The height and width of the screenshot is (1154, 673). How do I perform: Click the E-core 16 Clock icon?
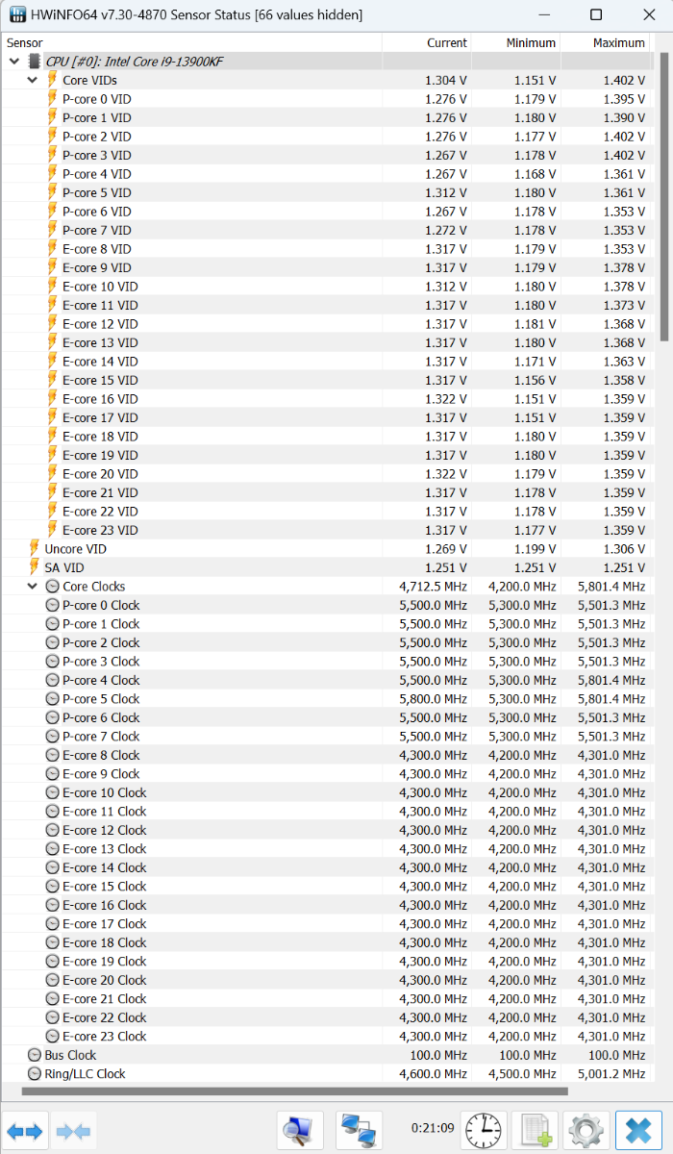pos(52,905)
